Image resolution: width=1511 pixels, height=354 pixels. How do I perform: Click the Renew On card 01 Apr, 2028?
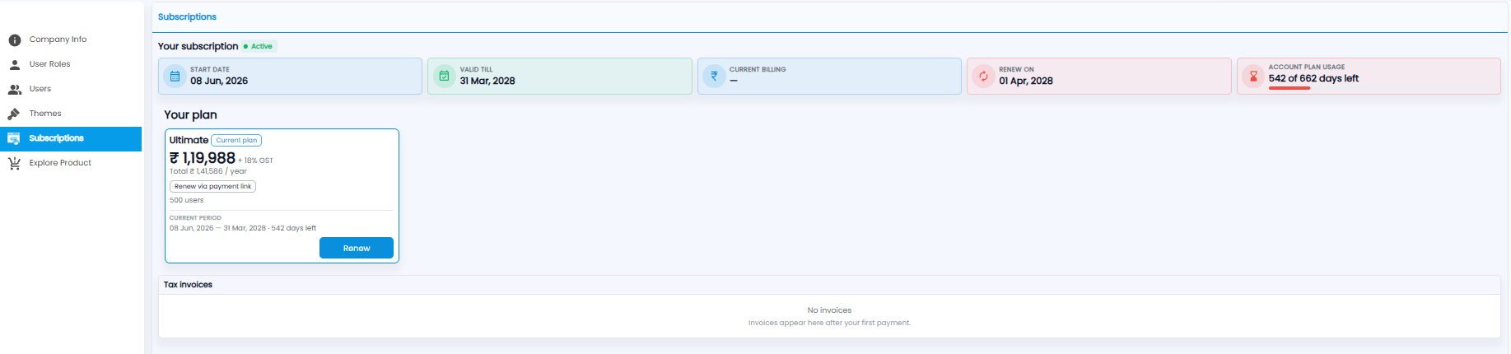click(x=1099, y=77)
